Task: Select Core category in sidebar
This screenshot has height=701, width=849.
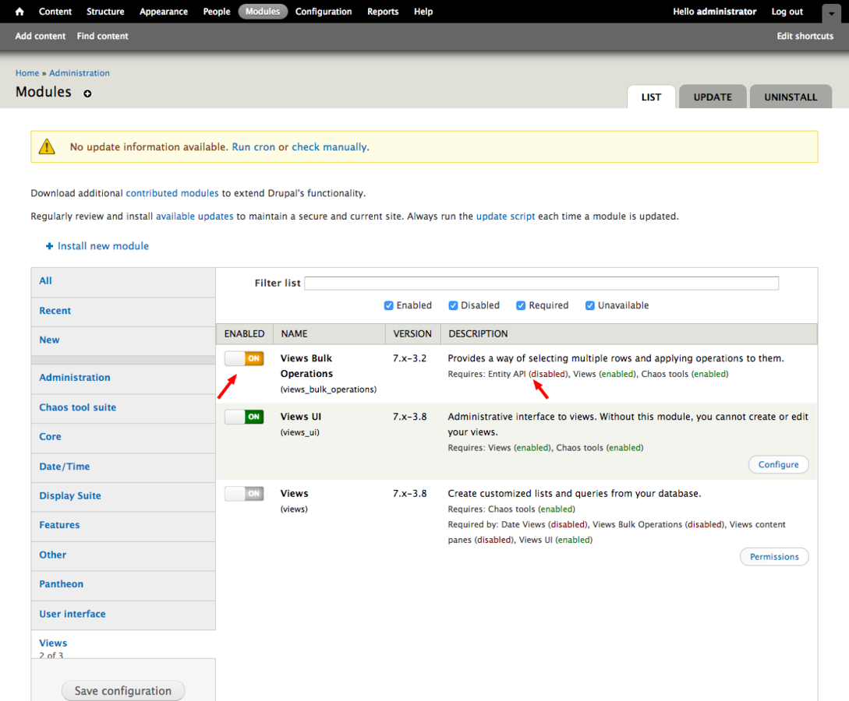Action: [x=123, y=437]
